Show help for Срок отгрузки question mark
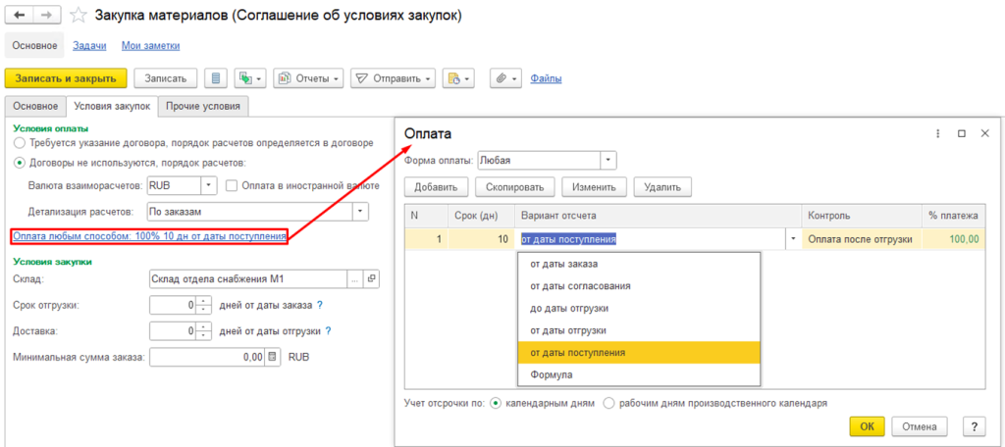Viewport: 1005px width, 447px height. click(319, 306)
